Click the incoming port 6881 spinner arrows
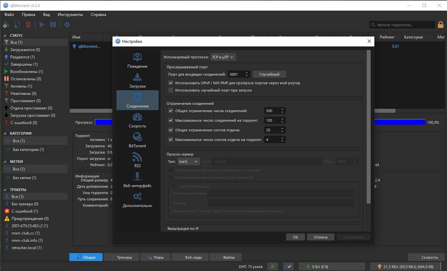 (247, 74)
